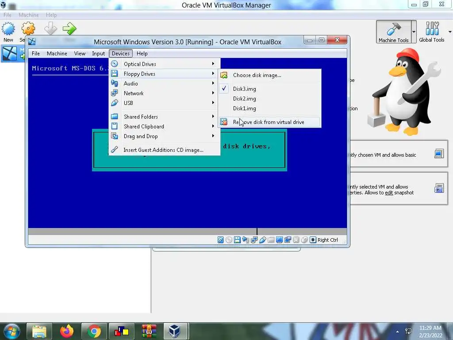This screenshot has width=453, height=340.
Task: Click the Audio speaker icon in Devices menu
Action: 115,83
